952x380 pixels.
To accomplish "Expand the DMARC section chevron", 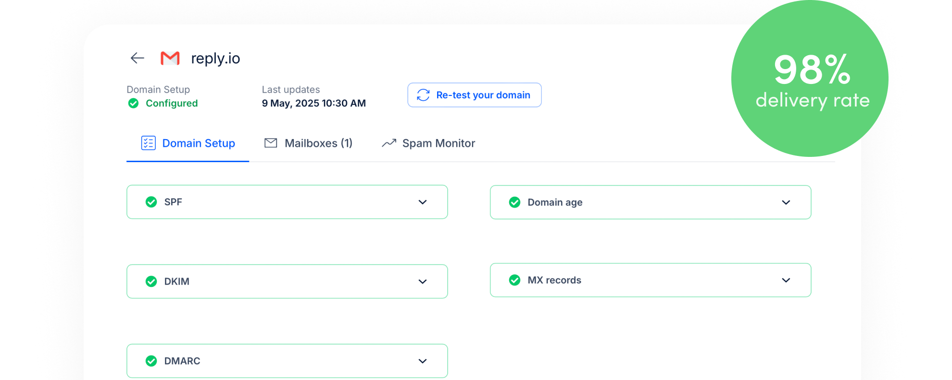I will coord(423,361).
